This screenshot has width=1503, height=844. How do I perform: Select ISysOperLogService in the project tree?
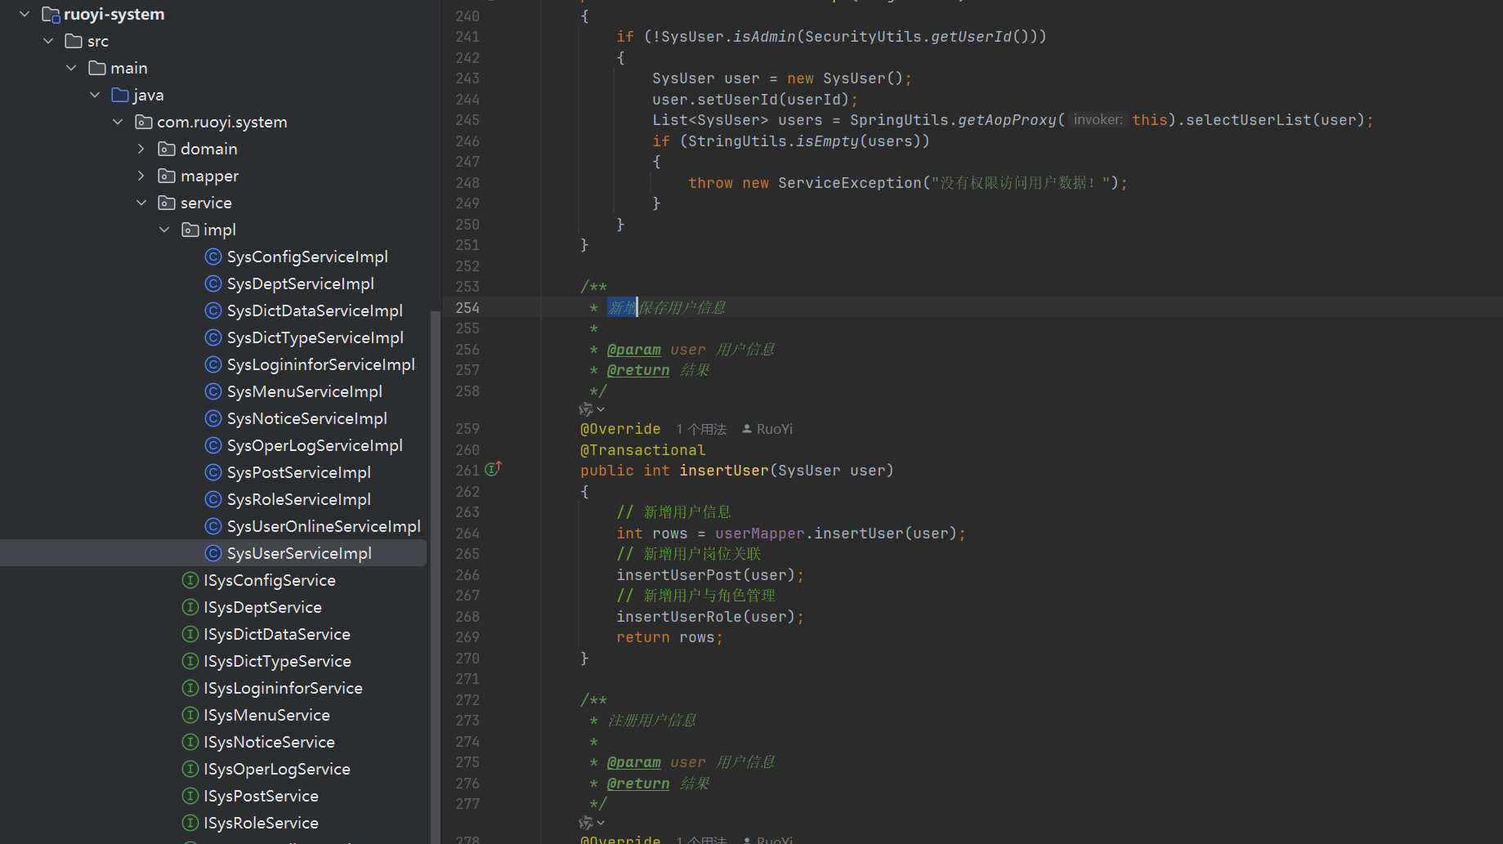(277, 769)
